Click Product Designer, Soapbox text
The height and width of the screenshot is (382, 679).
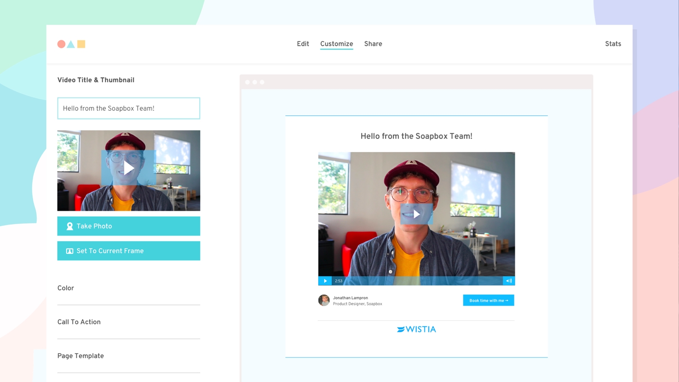357,304
